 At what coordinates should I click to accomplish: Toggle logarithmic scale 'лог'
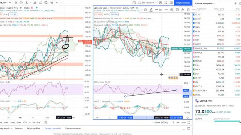178,123
